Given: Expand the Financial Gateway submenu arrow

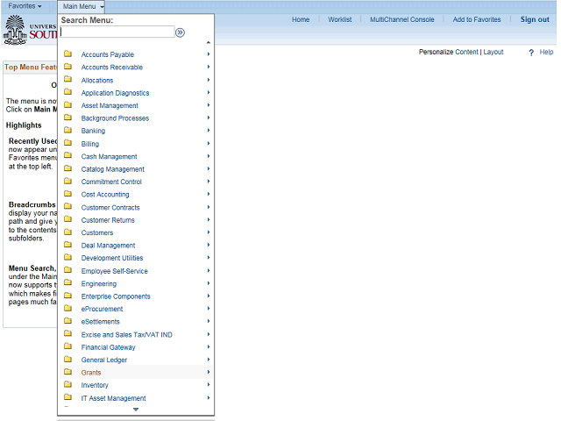Looking at the screenshot, I should pos(209,347).
